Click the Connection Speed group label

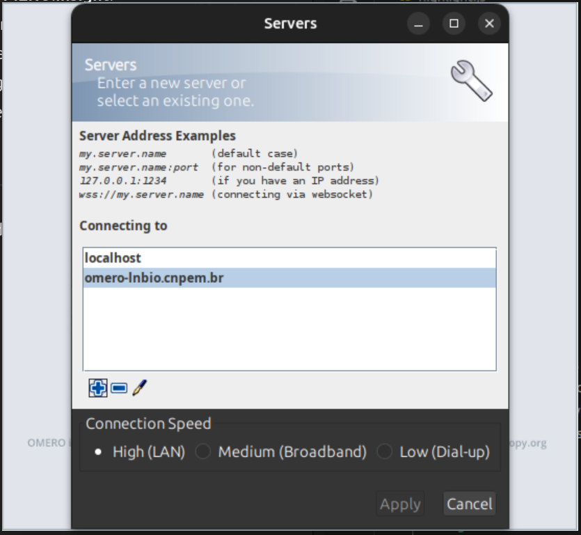click(149, 424)
